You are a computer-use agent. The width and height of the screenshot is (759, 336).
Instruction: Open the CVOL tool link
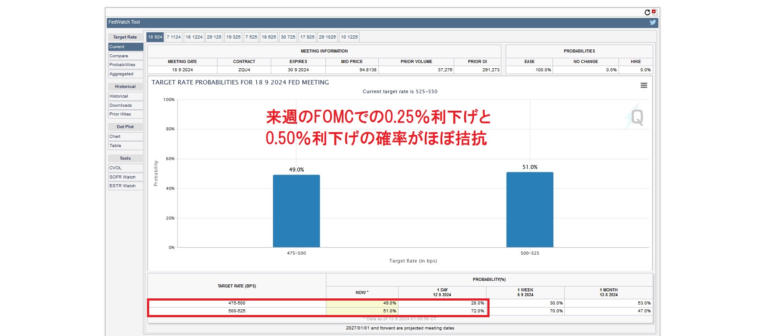[x=126, y=168]
